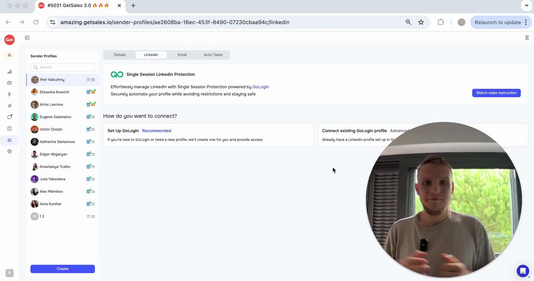
Task: Open the magic wand sidebar icon
Action: tap(9, 106)
